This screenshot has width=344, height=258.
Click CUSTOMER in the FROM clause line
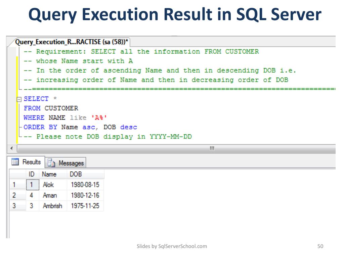[61, 108]
